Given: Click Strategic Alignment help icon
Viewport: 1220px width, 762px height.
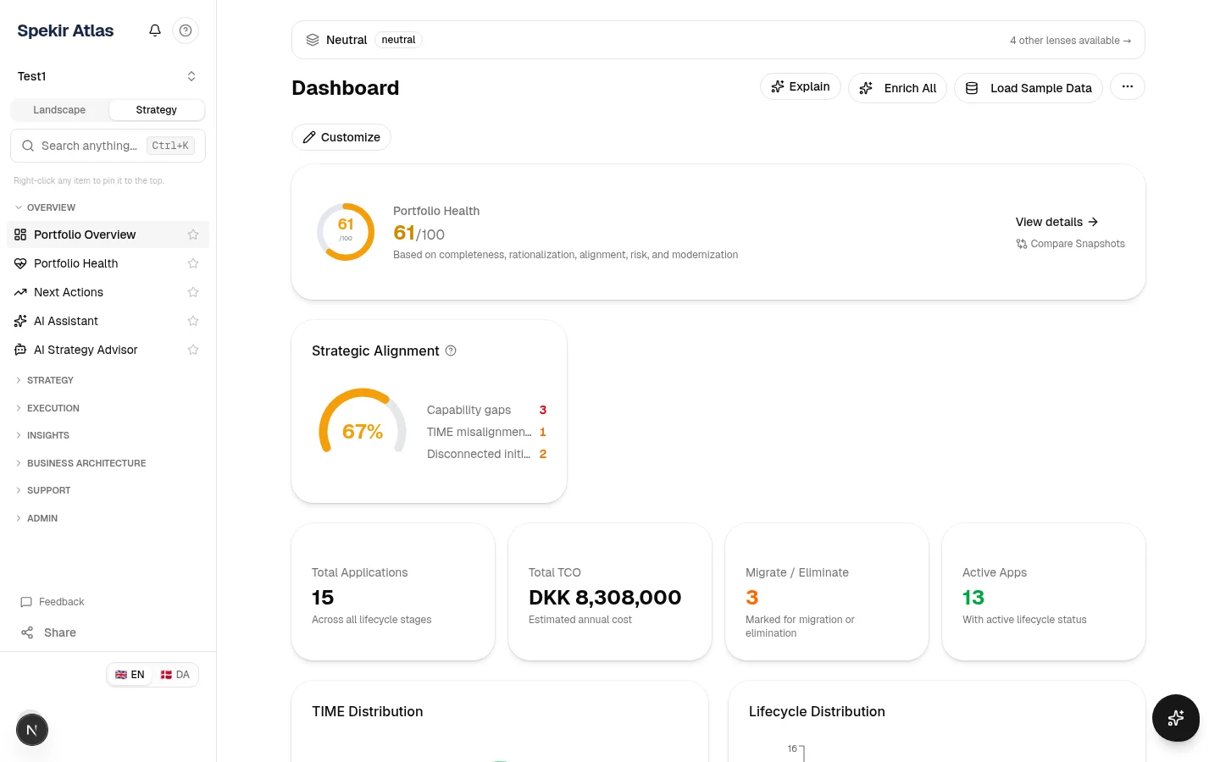Looking at the screenshot, I should [x=451, y=351].
